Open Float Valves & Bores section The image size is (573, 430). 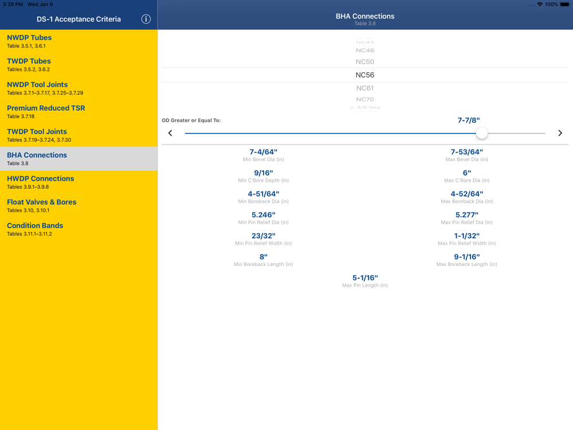[x=79, y=205]
